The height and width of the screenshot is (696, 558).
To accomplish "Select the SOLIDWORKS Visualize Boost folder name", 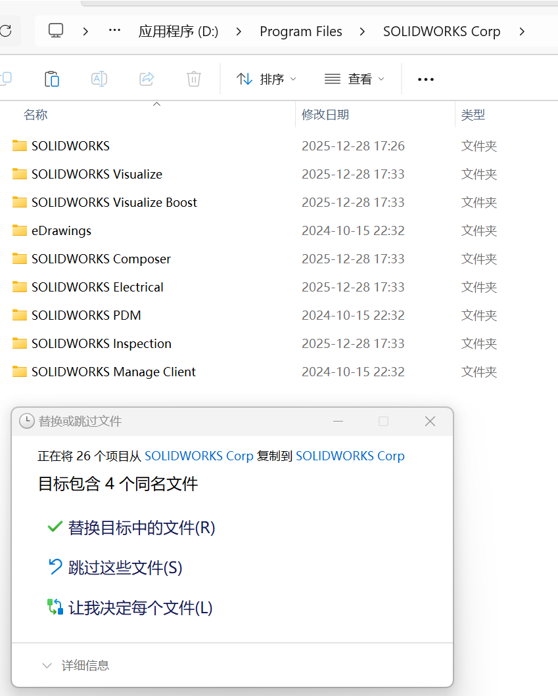I will point(114,202).
